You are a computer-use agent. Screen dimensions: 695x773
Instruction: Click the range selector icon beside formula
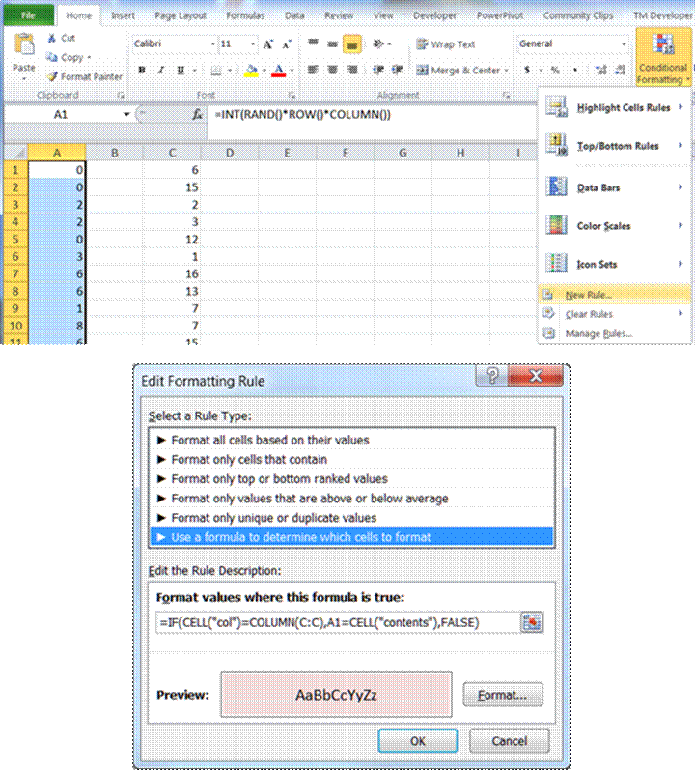click(532, 622)
